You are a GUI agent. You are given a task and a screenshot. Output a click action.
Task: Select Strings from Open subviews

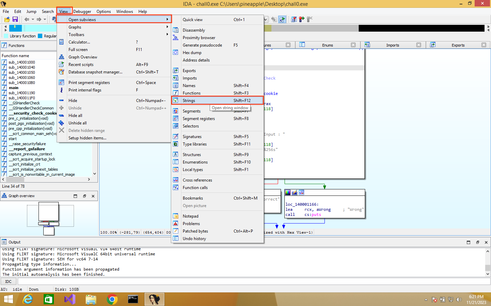[218, 100]
